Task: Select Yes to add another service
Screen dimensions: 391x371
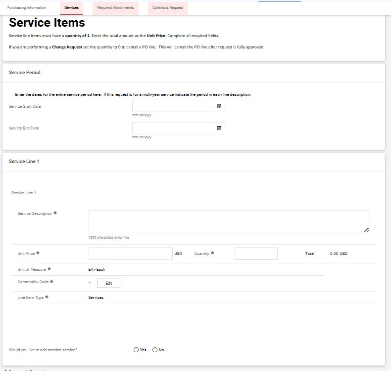Action: (x=136, y=350)
